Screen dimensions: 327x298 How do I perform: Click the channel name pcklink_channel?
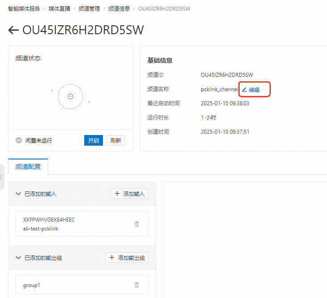[x=219, y=89]
